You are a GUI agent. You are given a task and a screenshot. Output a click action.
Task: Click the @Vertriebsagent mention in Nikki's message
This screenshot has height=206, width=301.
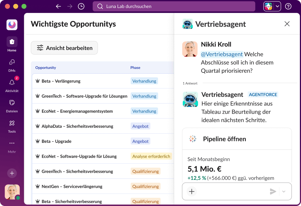pyautogui.click(x=222, y=54)
